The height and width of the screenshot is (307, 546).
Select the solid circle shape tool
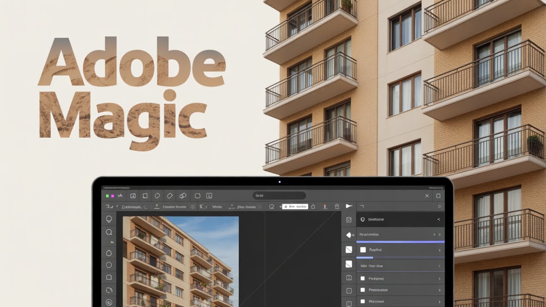tap(109, 265)
